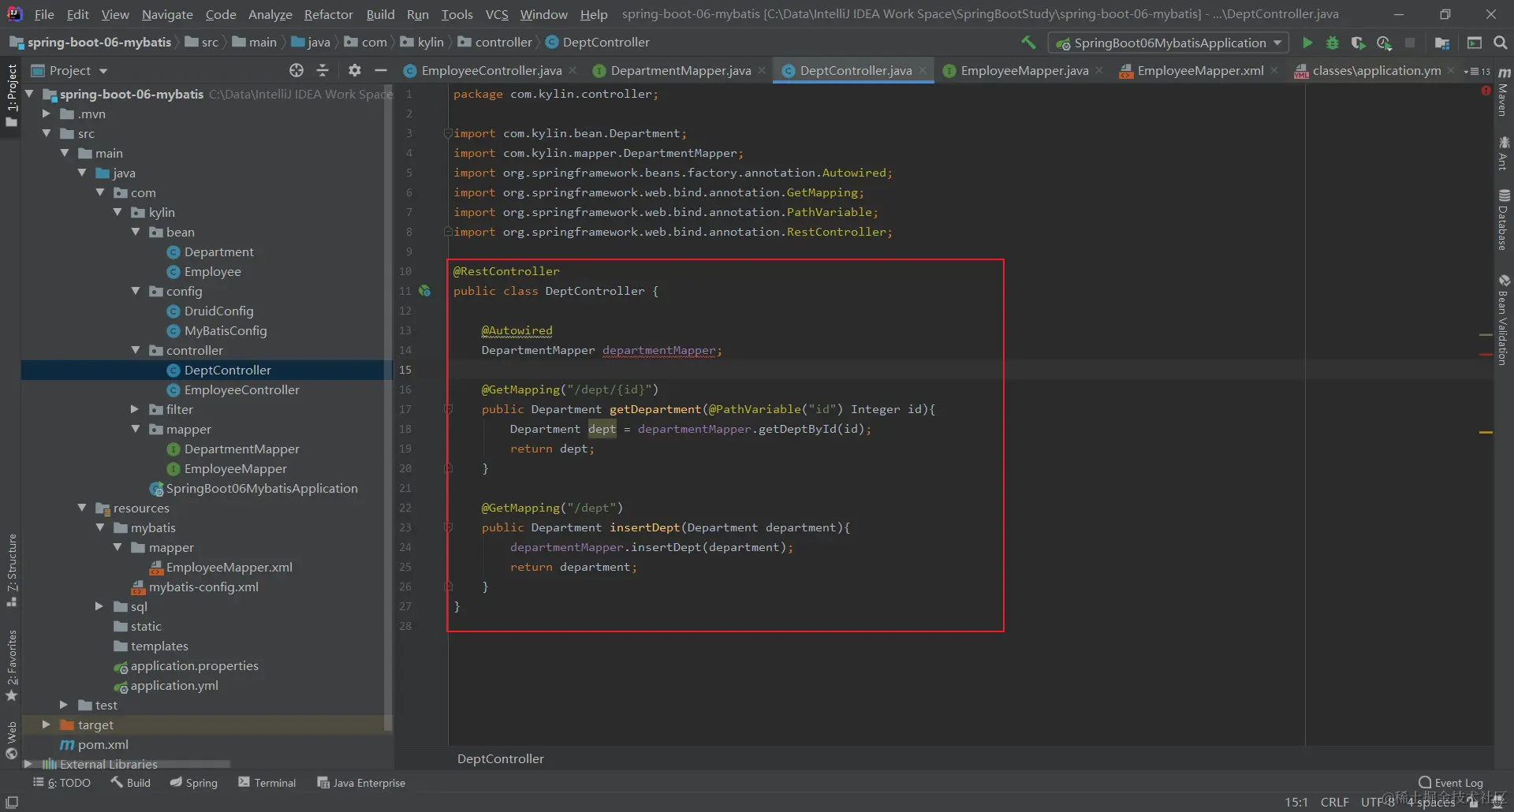Open the Favorites tool window

11,665
